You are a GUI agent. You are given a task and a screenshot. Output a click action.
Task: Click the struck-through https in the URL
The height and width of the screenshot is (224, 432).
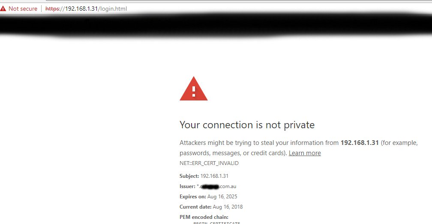point(52,9)
